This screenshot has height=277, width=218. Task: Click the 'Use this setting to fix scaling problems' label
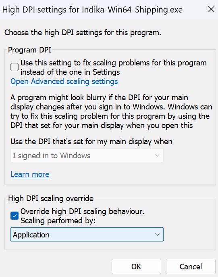[114, 67]
